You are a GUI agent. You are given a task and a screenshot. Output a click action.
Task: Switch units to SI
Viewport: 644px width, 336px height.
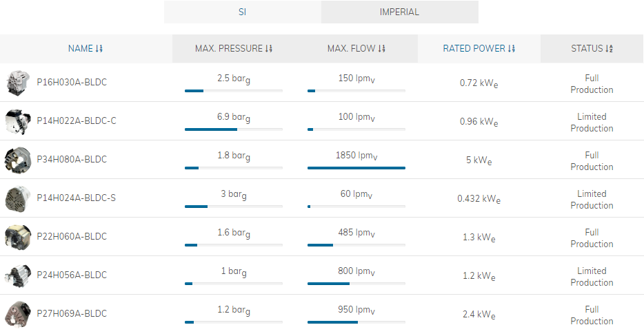tap(242, 12)
